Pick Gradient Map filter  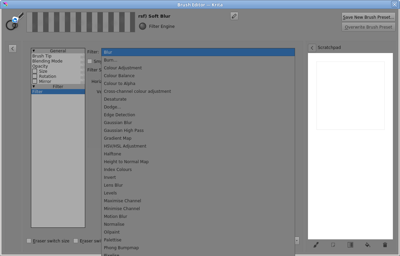(x=198, y=138)
